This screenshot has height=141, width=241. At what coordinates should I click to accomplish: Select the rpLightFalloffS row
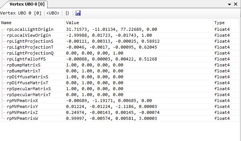click(x=120, y=59)
